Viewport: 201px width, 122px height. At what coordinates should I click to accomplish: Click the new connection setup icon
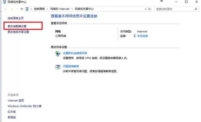(x=58, y=54)
